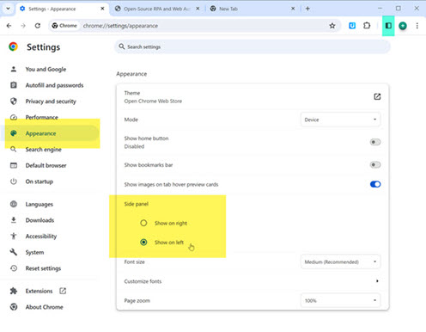This screenshot has height=332, width=426.
Task: Click the browser window icon beside Default browser
Action: coord(14,165)
